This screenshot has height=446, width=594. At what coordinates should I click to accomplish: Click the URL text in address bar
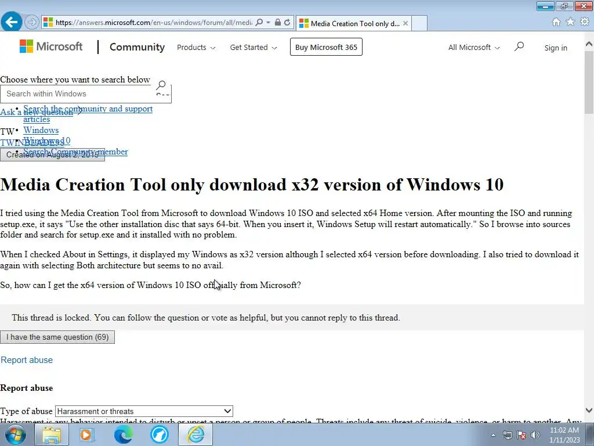point(154,23)
